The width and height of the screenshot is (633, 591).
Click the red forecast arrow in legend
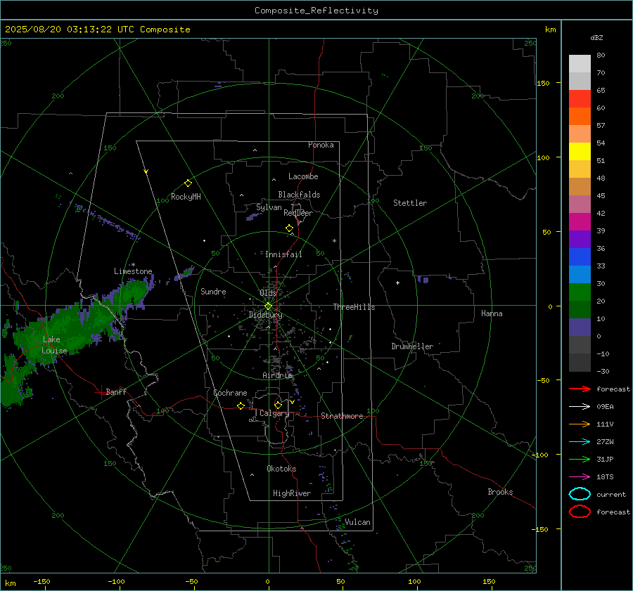pos(580,389)
